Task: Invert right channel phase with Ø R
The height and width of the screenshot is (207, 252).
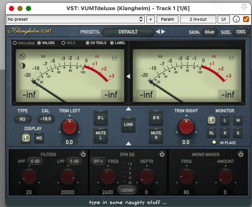Action: [x=156, y=118]
